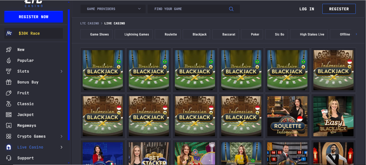Focus the Find Your Game search field
This screenshot has height=165, width=366.
click(194, 9)
